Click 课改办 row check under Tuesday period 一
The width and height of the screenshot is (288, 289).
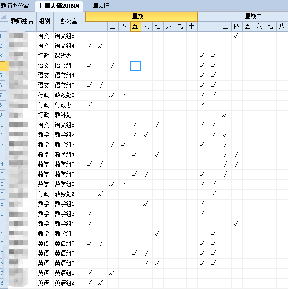point(203,56)
